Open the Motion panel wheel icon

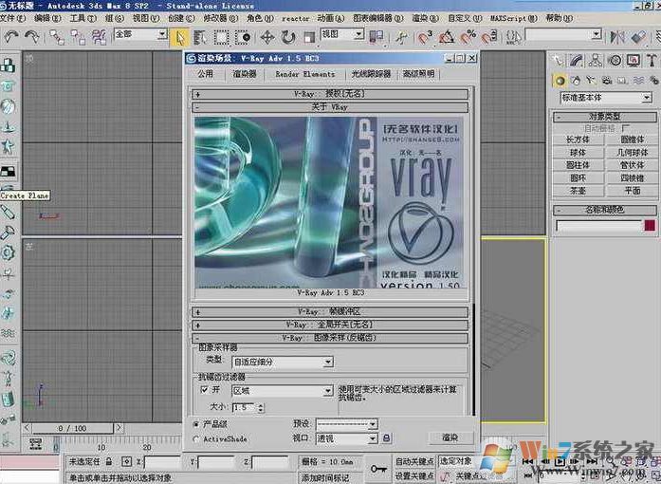pos(615,61)
